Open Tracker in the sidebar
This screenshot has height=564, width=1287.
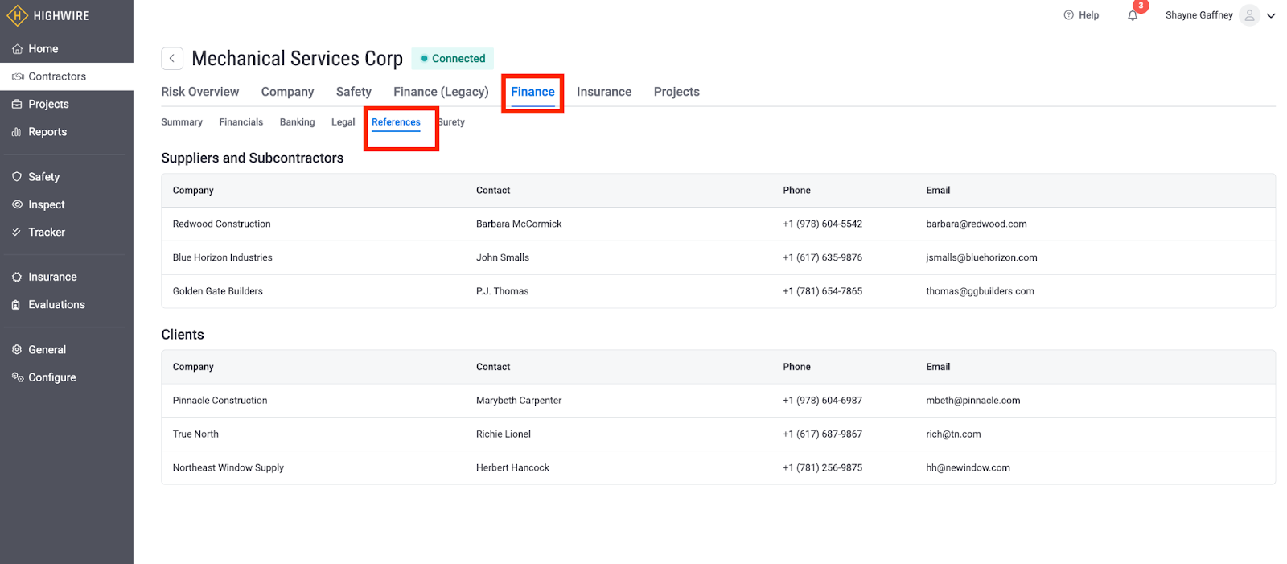tap(47, 233)
